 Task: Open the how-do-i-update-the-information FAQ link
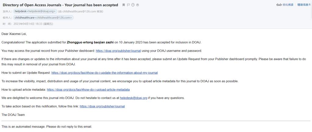[105, 73]
